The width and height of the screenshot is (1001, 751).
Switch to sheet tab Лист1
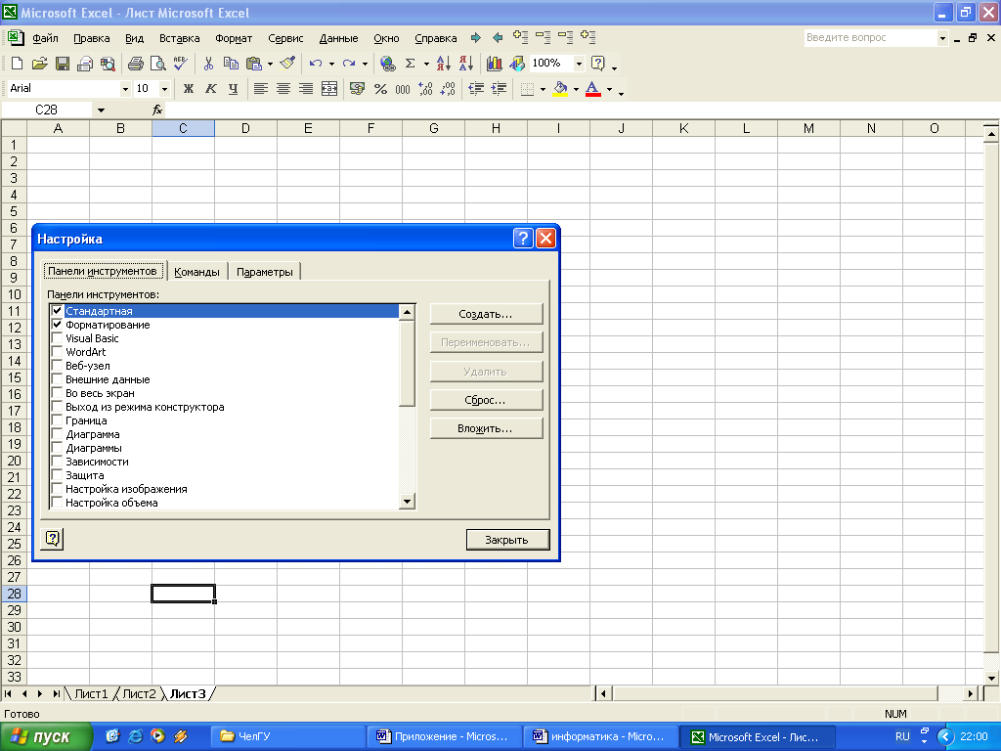tap(91, 693)
